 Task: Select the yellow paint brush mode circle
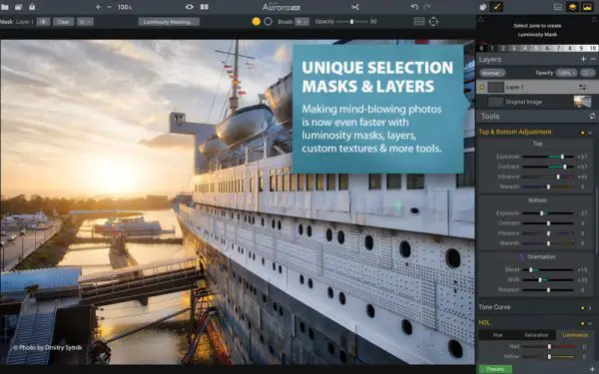point(257,21)
